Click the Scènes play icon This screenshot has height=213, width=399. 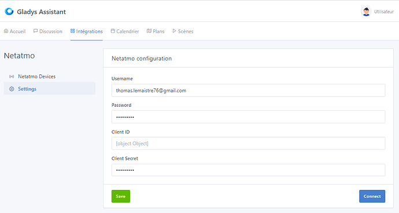[174, 31]
